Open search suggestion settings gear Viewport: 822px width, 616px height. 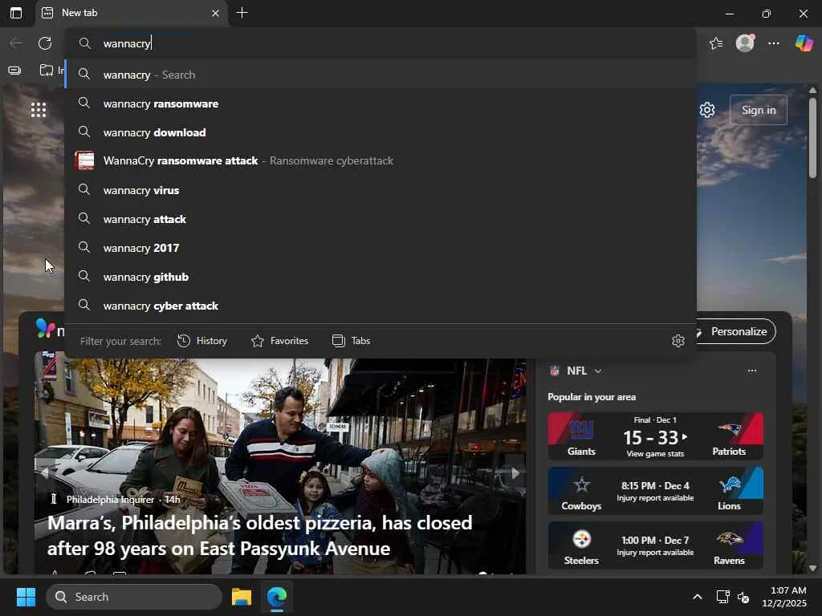(678, 341)
